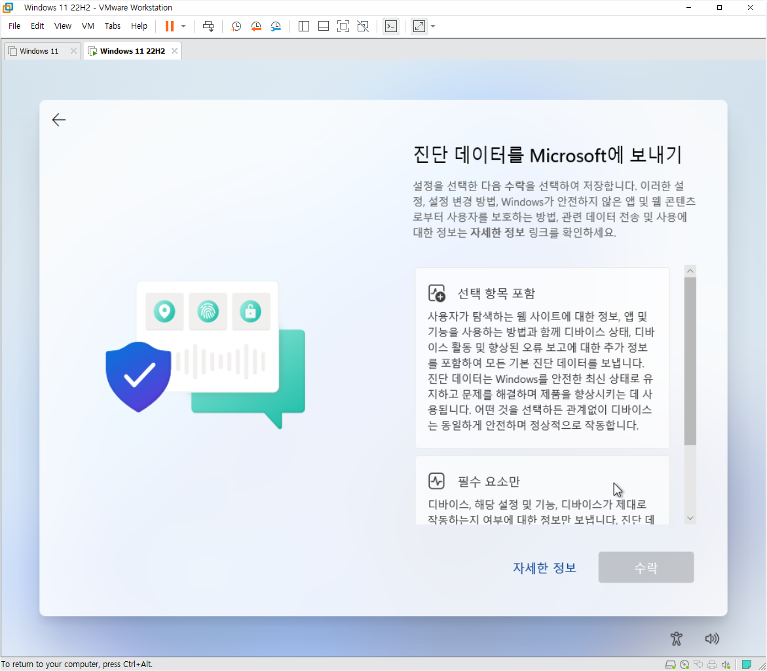Open the File menu
This screenshot has width=767, height=671.
click(14, 26)
